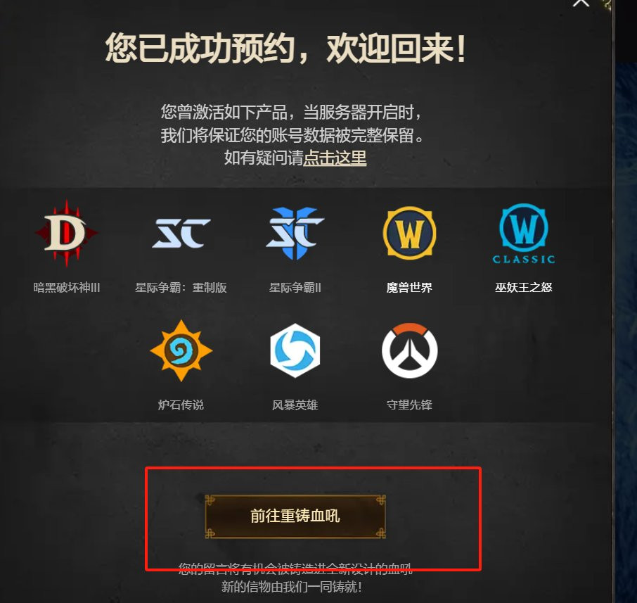Open the 点击这里 help link
The width and height of the screenshot is (637, 603).
[335, 158]
